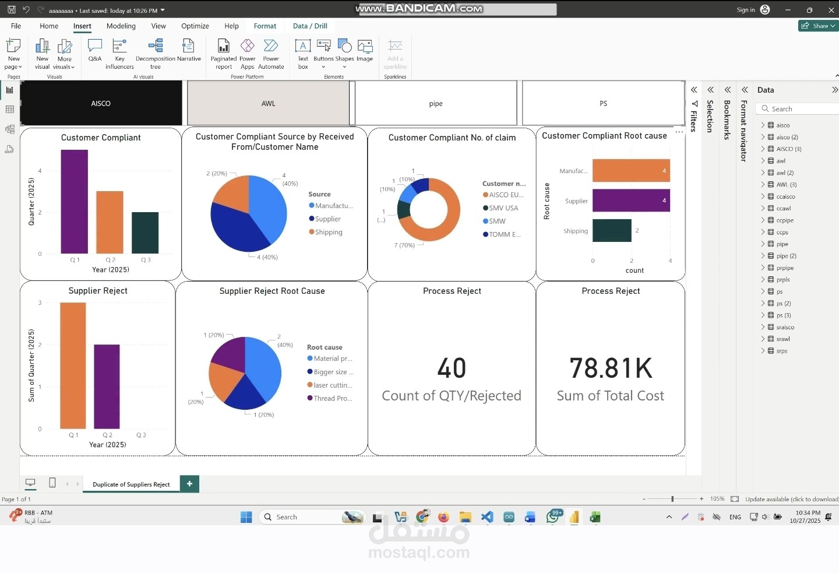Click the Share button
This screenshot has height=573, width=839.
pos(818,26)
